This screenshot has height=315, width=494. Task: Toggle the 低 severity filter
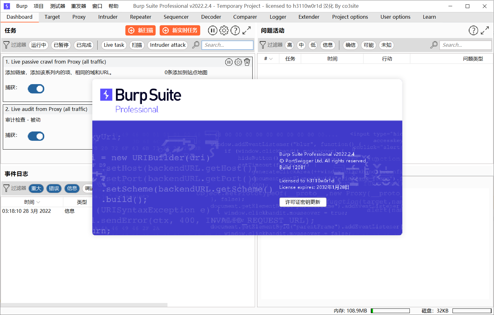pos(313,45)
